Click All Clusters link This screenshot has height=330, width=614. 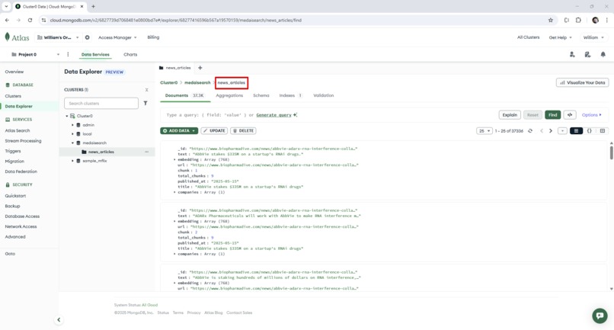(528, 37)
